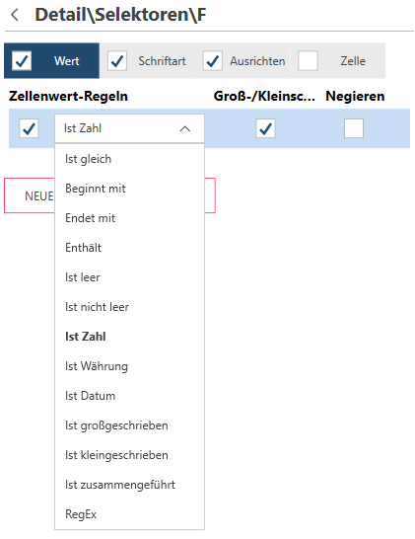Screen dimensions: 415x539
Task: Toggle the Wert tab checkbox
Action: 22,61
